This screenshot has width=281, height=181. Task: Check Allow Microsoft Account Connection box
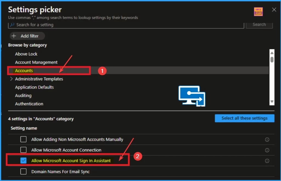coord(24,150)
